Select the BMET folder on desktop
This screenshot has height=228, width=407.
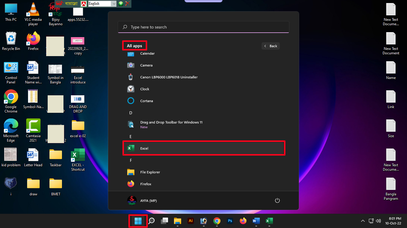(x=56, y=187)
